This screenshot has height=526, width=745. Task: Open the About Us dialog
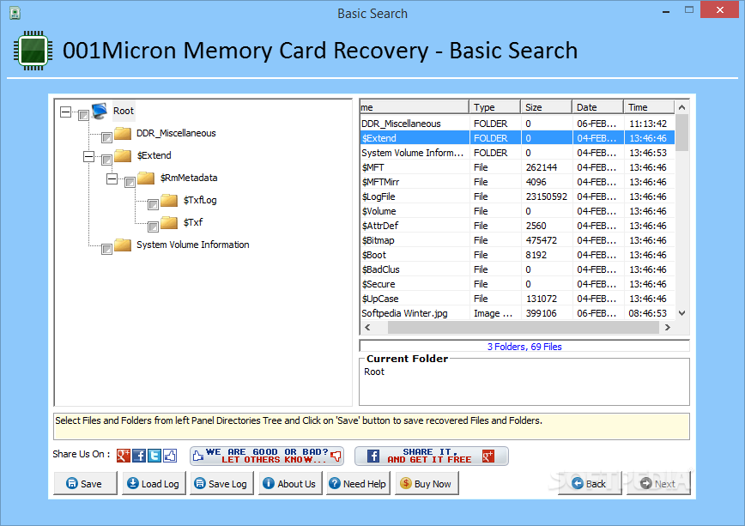point(290,483)
